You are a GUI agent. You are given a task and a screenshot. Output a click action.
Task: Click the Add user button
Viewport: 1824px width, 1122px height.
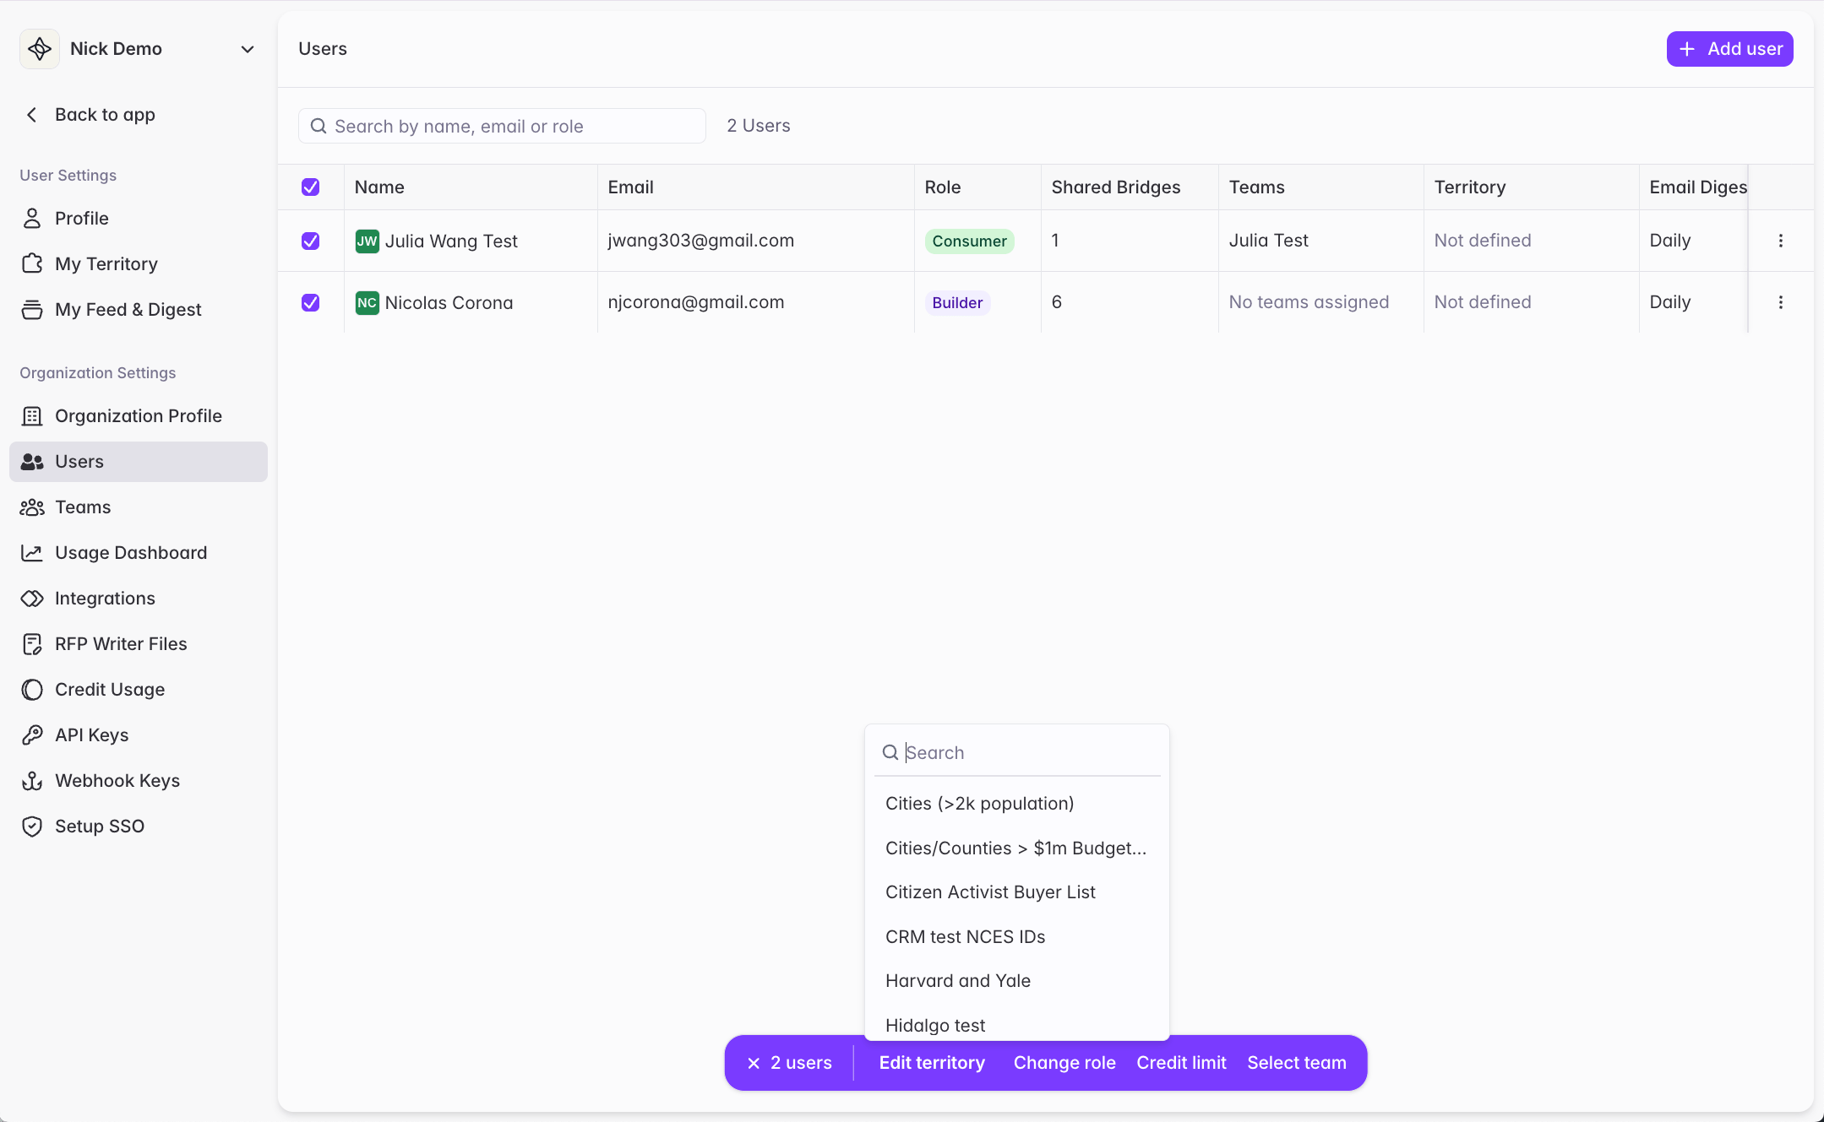pos(1729,49)
